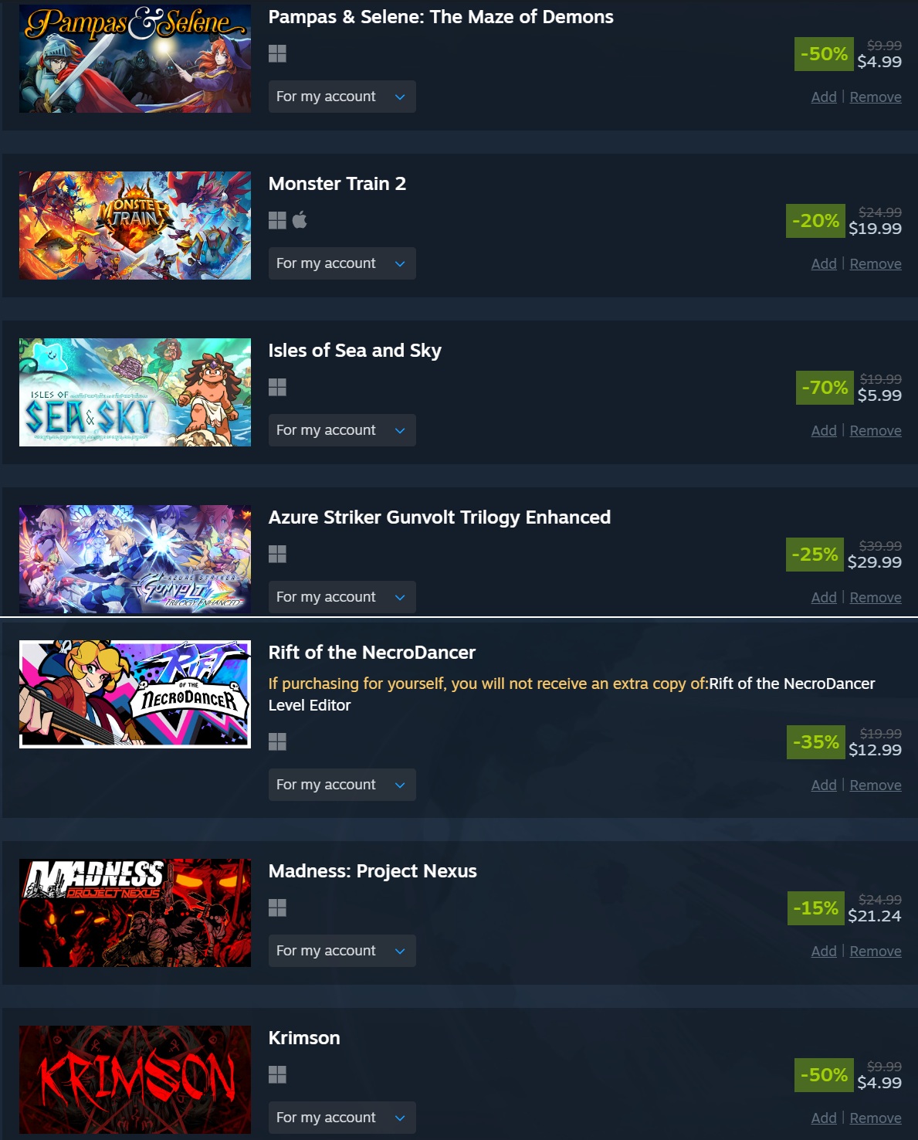The image size is (918, 1140).
Task: Click the Isles of Sea and Sky title
Action: [354, 351]
